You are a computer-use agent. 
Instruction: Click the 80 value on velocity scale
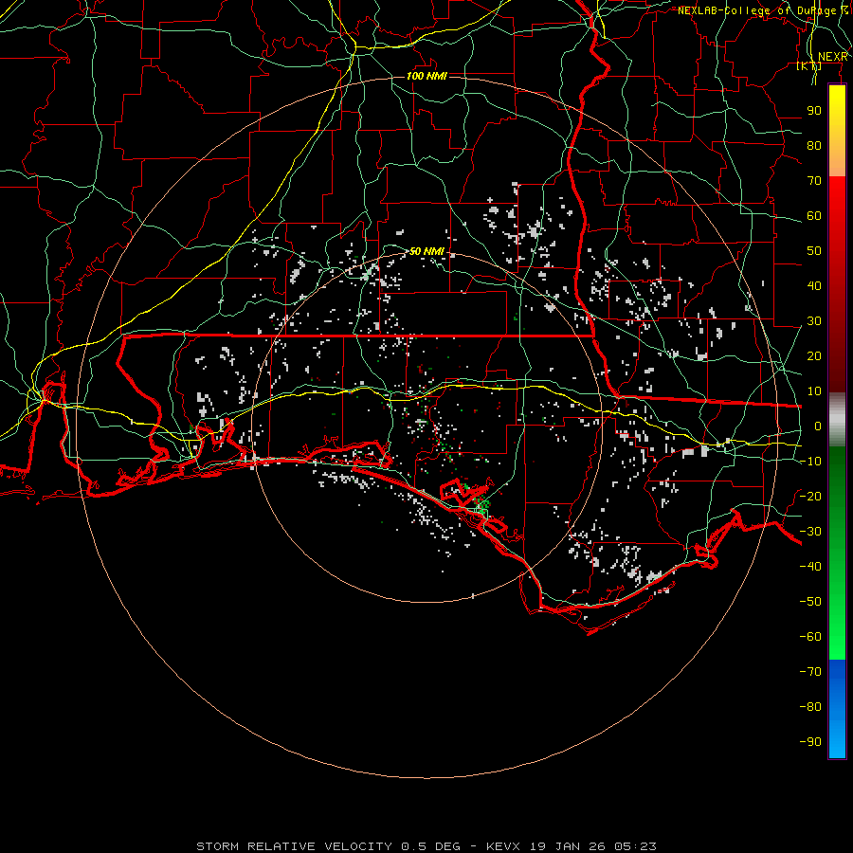(x=814, y=145)
